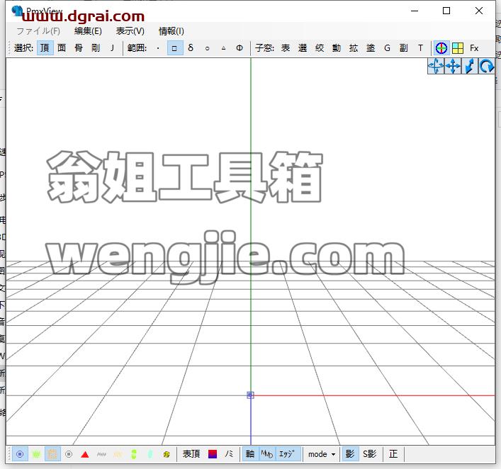Toggle the Fx effects button

[x=474, y=48]
